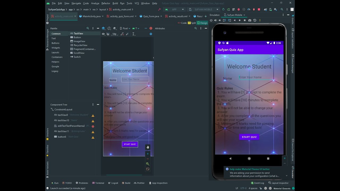340x191 pixels.
Task: Switch to MainActivity.java tab
Action: point(91,16)
